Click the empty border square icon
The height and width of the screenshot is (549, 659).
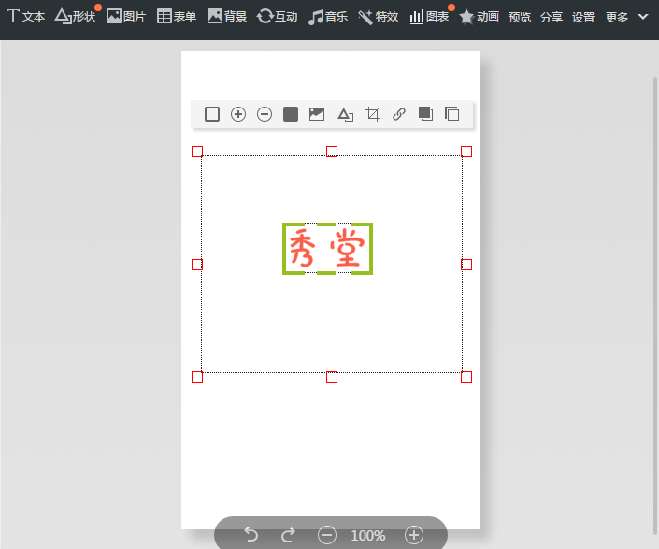point(212,114)
